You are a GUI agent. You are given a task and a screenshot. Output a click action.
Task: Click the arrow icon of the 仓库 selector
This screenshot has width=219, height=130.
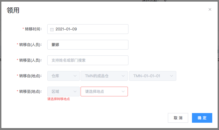pos(75,76)
